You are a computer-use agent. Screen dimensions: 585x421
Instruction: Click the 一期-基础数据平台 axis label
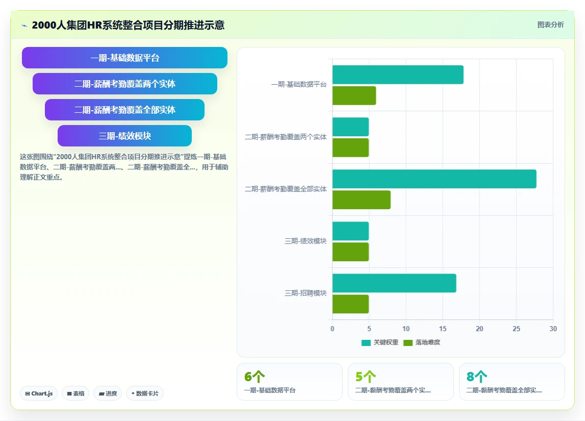pos(299,85)
